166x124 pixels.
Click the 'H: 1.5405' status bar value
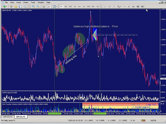click(x=100, y=120)
